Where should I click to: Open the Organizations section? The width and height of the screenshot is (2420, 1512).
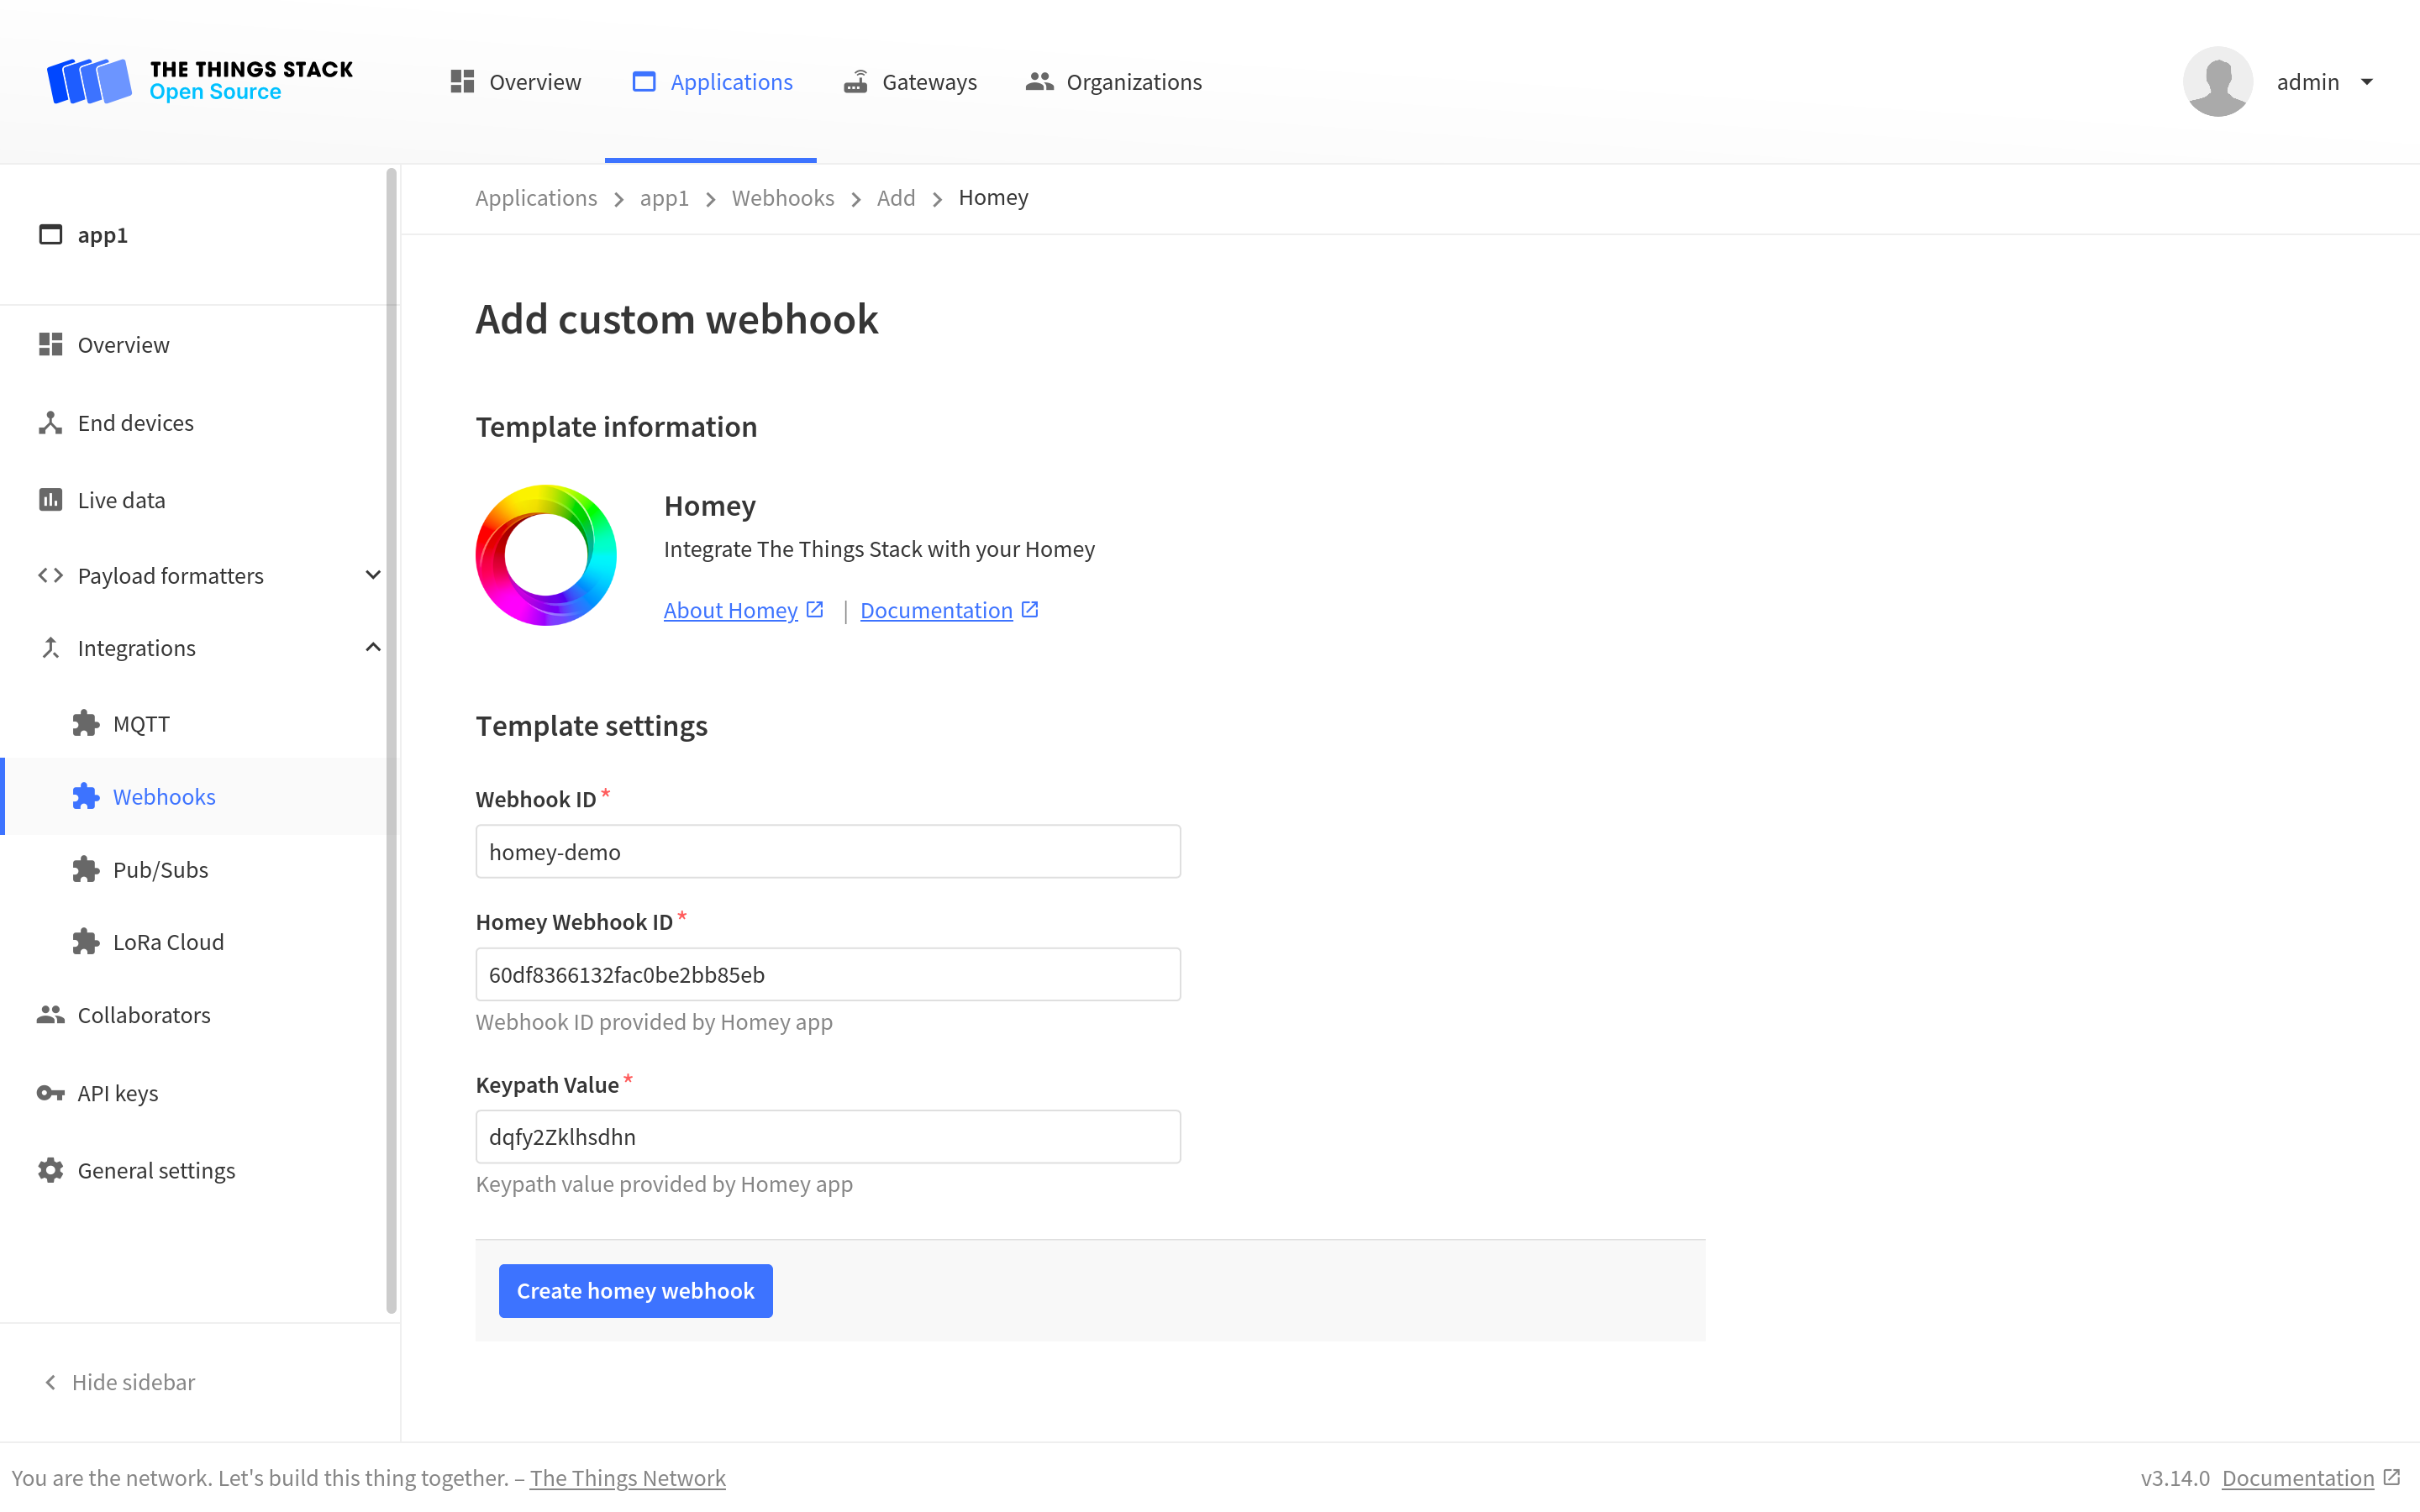pyautogui.click(x=1113, y=82)
